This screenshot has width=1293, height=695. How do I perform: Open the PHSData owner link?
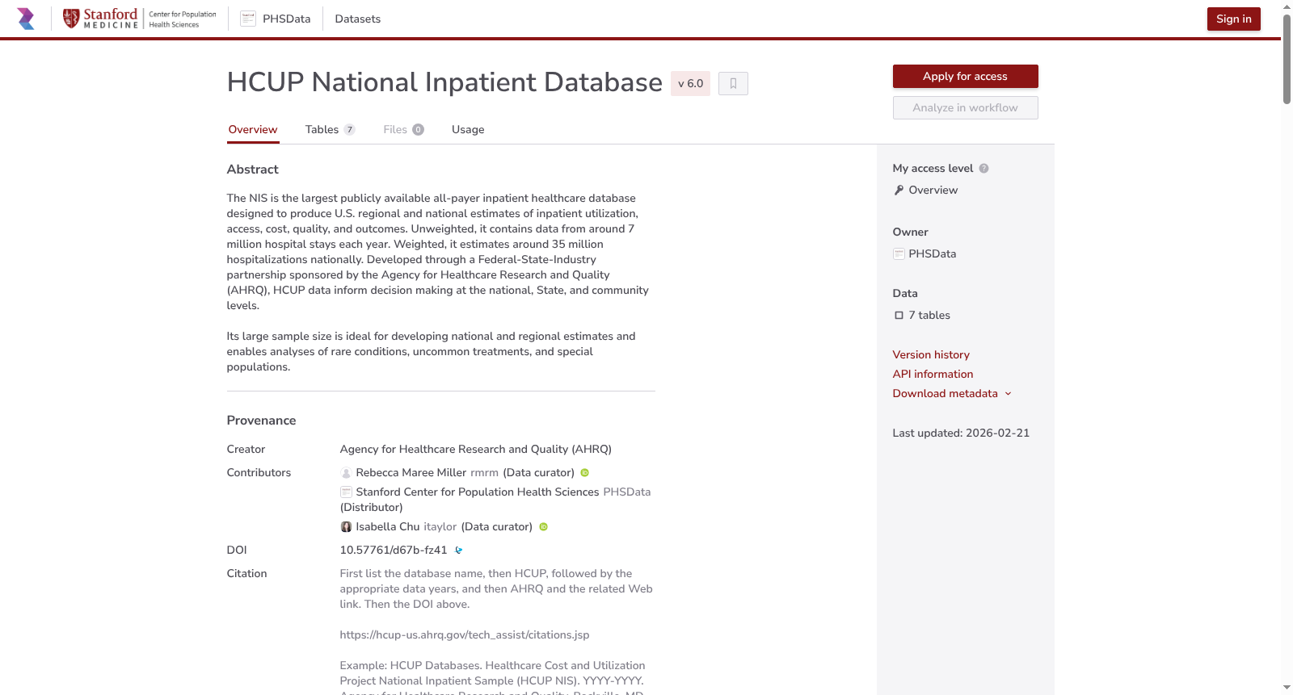coord(932,253)
